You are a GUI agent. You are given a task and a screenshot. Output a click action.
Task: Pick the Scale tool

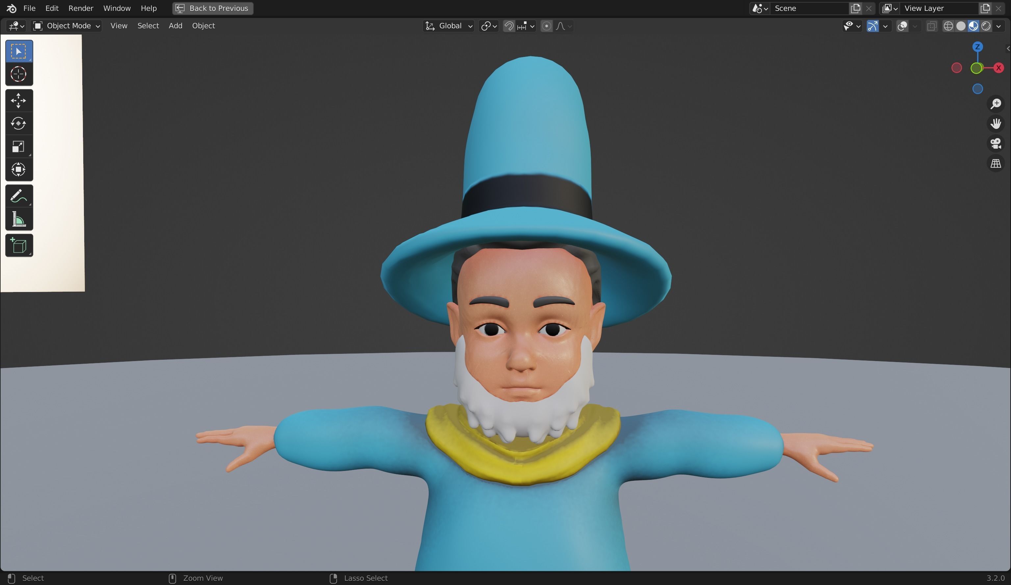[18, 147]
